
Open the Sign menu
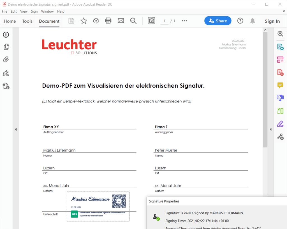click(x=34, y=11)
